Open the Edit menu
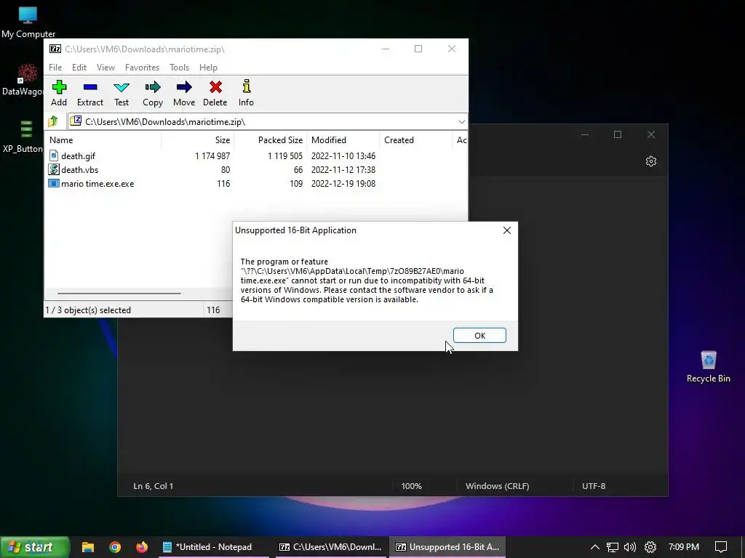This screenshot has width=745, height=558. [79, 68]
